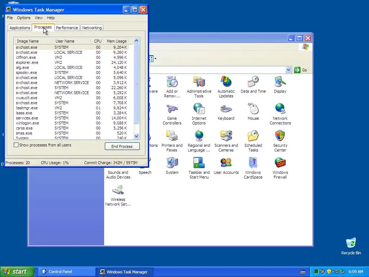Sort processes by Image Name column
This screenshot has width=369, height=277.
coord(33,41)
